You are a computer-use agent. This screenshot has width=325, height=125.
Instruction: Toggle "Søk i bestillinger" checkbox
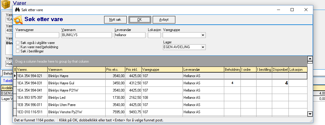(x=18, y=51)
